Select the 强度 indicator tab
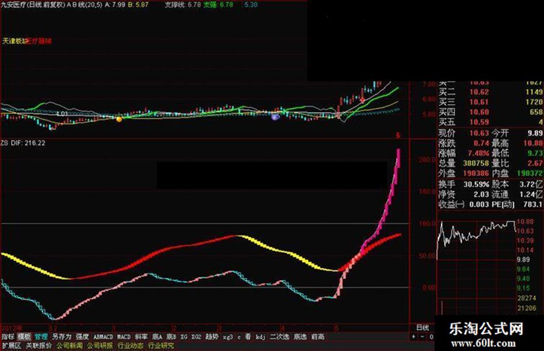 point(82,337)
